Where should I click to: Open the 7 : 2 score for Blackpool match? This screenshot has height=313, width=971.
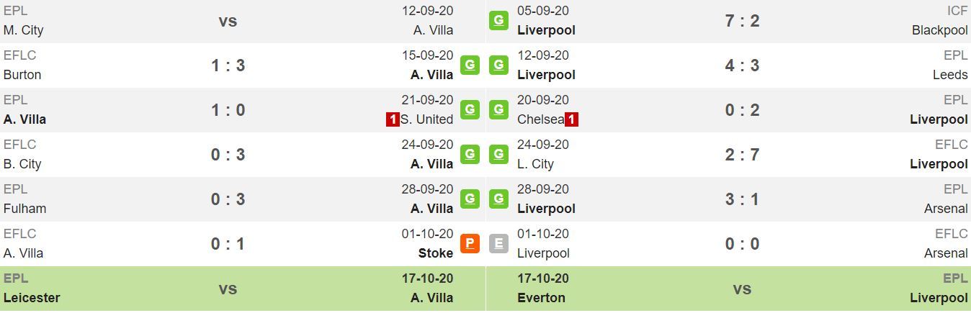tap(742, 20)
